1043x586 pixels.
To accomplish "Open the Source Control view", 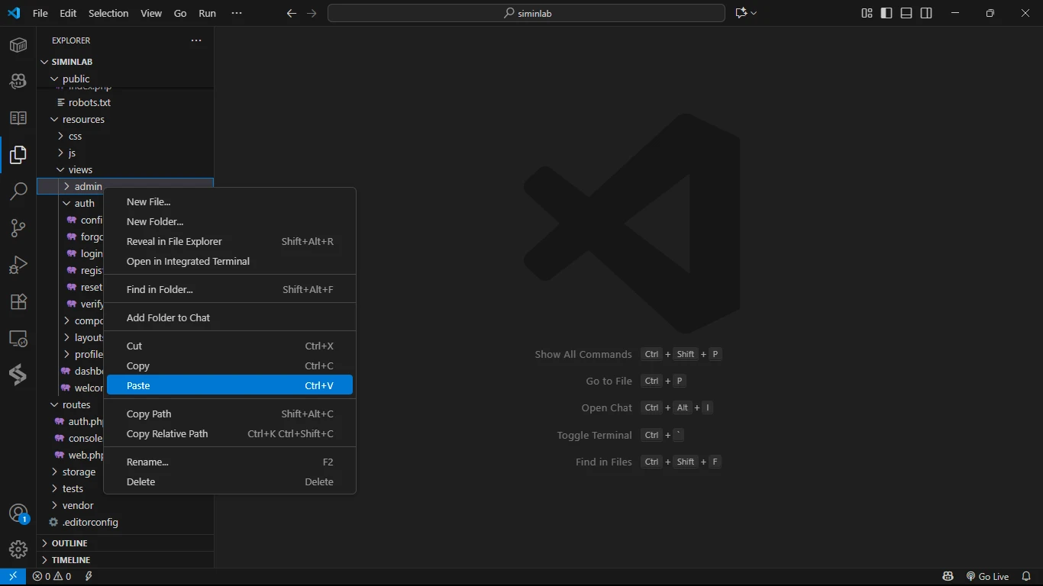I will [18, 228].
